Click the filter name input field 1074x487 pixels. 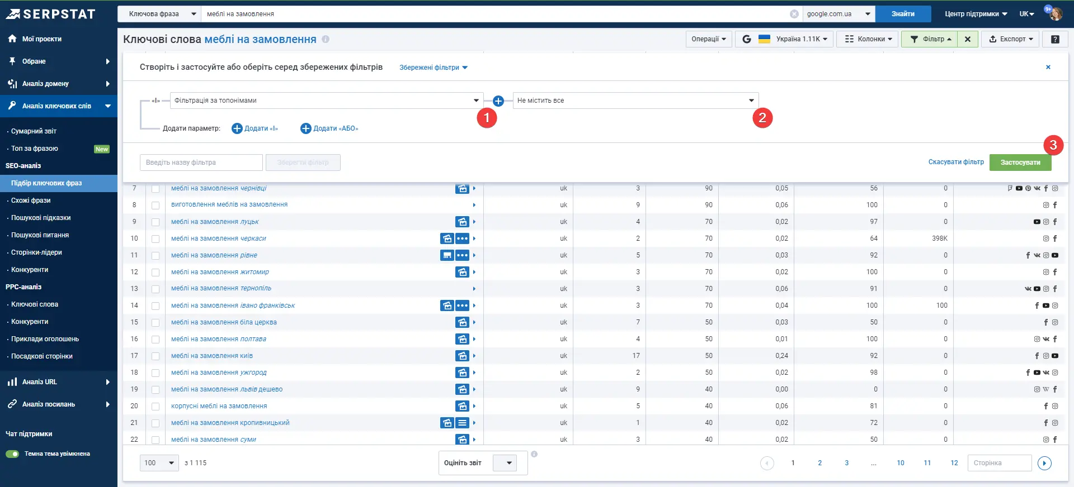[x=201, y=163]
